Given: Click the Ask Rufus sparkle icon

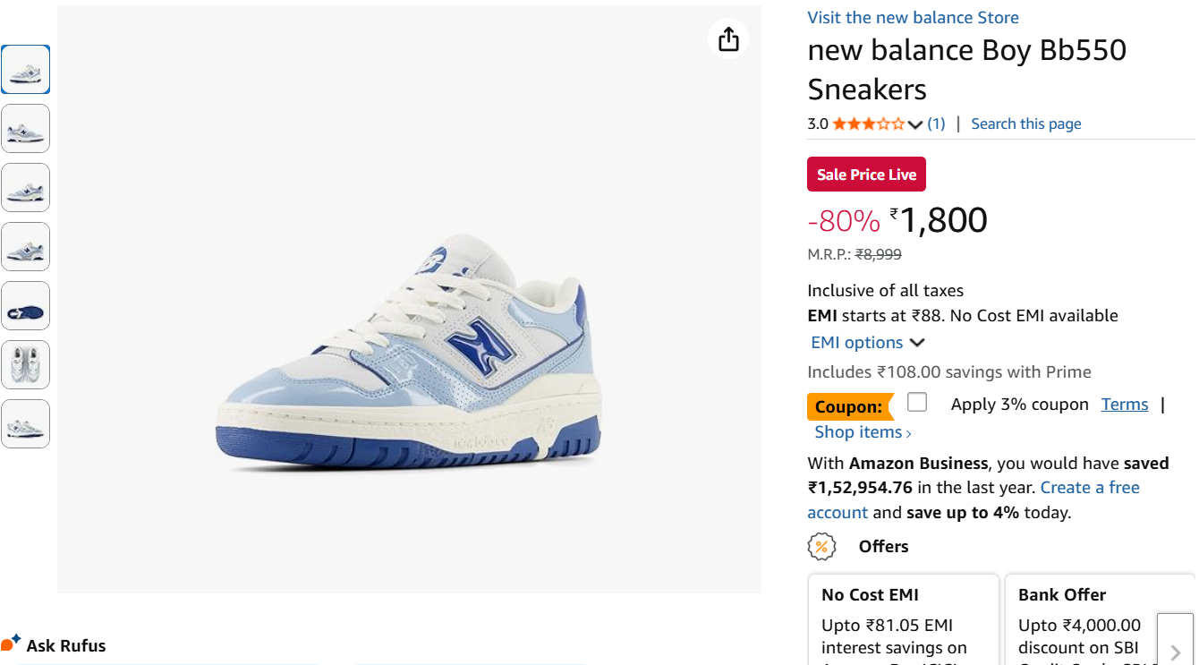Looking at the screenshot, I should click(x=11, y=643).
